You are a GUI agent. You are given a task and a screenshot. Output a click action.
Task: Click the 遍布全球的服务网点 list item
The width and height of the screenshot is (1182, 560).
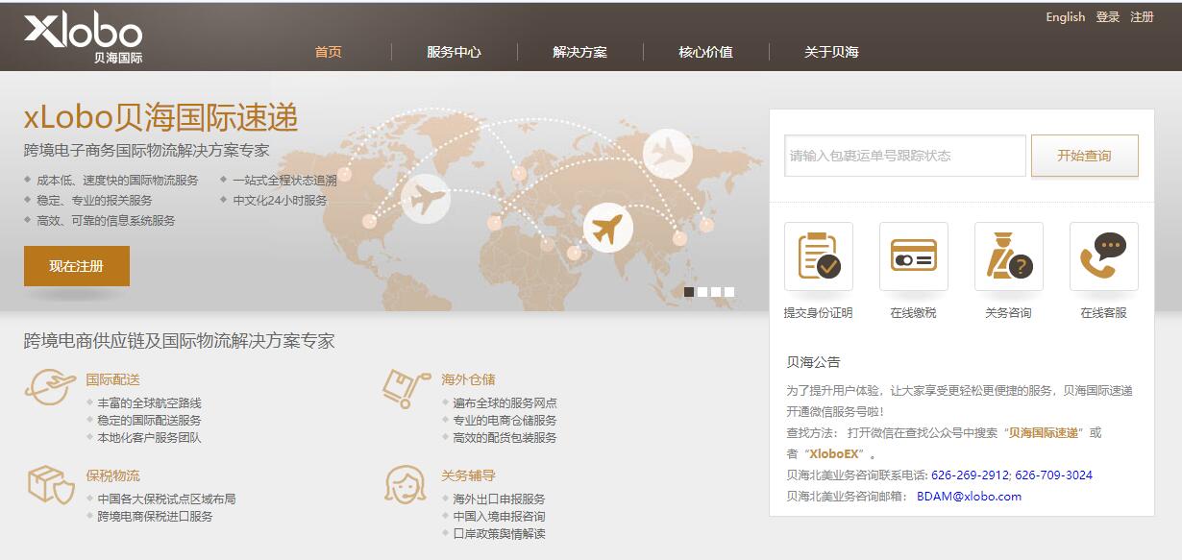pos(505,403)
